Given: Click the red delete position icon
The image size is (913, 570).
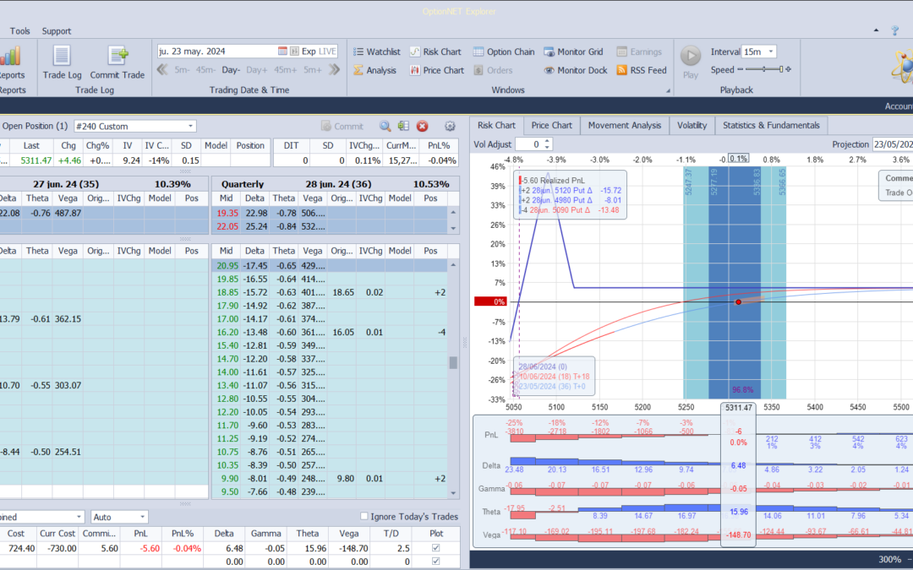Looking at the screenshot, I should pos(422,126).
